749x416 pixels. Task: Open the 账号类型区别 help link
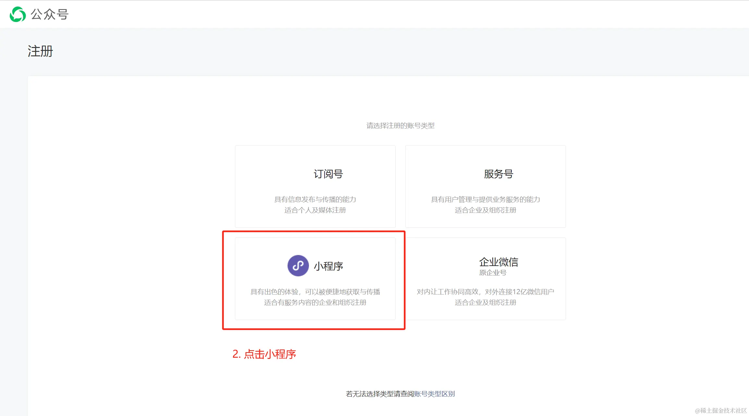tap(434, 394)
